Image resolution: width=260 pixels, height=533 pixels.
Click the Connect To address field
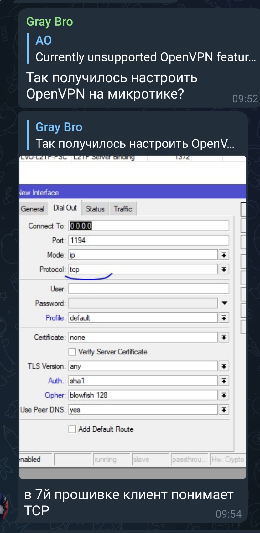[149, 226]
